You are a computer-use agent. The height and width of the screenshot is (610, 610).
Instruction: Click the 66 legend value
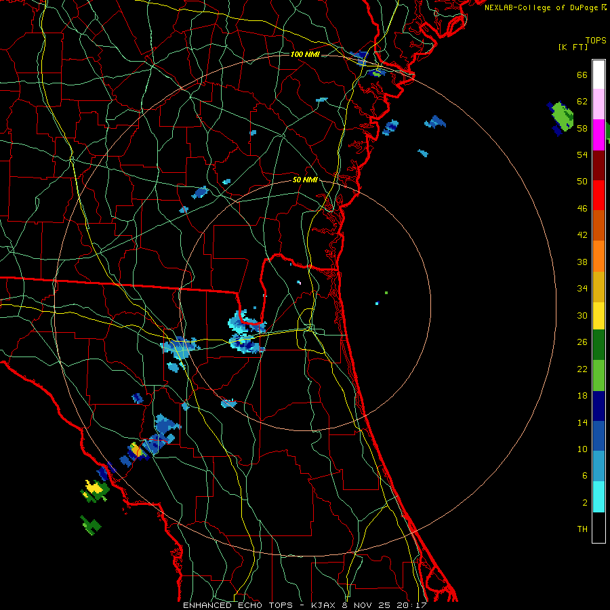582,75
